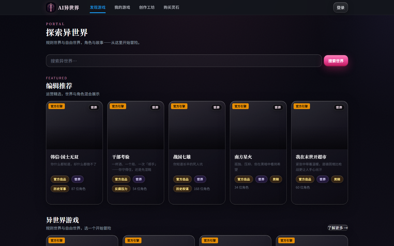Click the 我在末世开超市 title
This screenshot has width=394, height=246.
click(311, 157)
